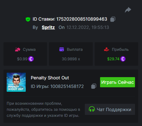This screenshot has width=142, height=126.
Task: Open the Чат Поддержки support chat
Action: point(110,109)
